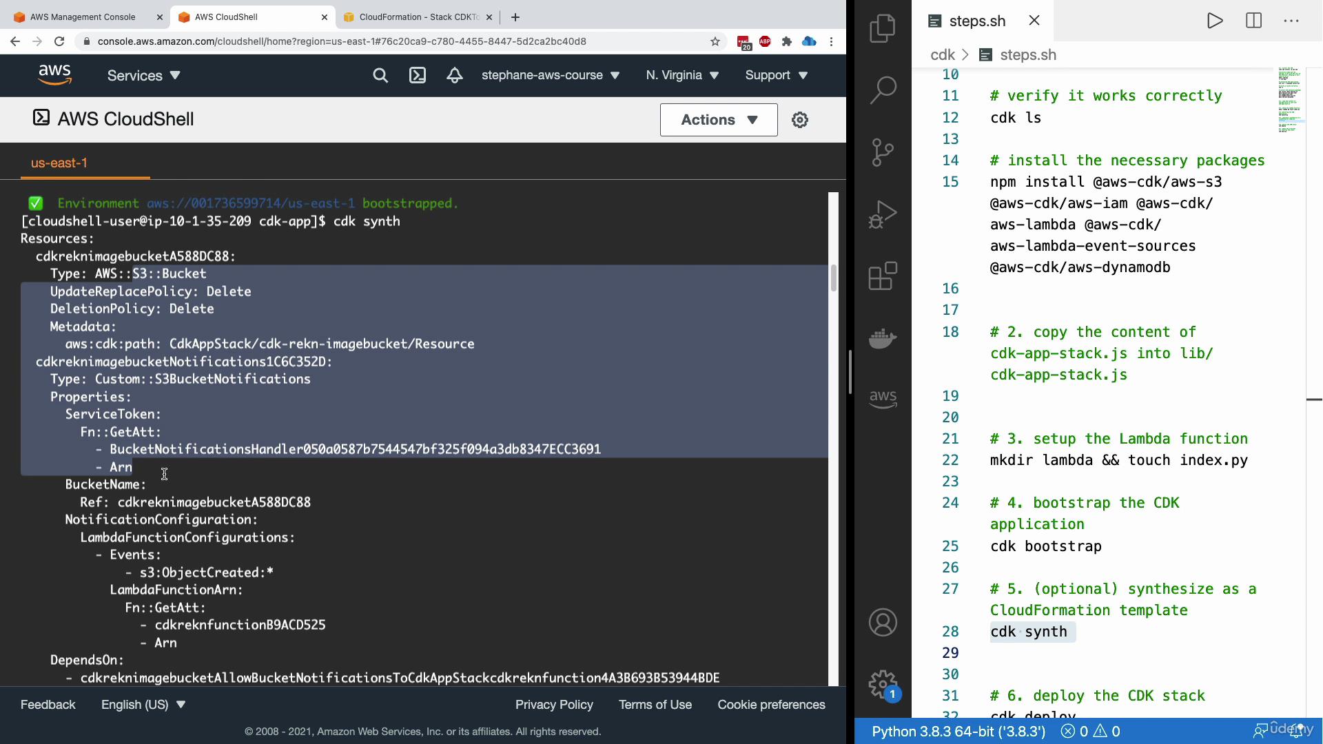This screenshot has width=1323, height=744.
Task: Open Docker panel in activity bar
Action: (x=883, y=338)
